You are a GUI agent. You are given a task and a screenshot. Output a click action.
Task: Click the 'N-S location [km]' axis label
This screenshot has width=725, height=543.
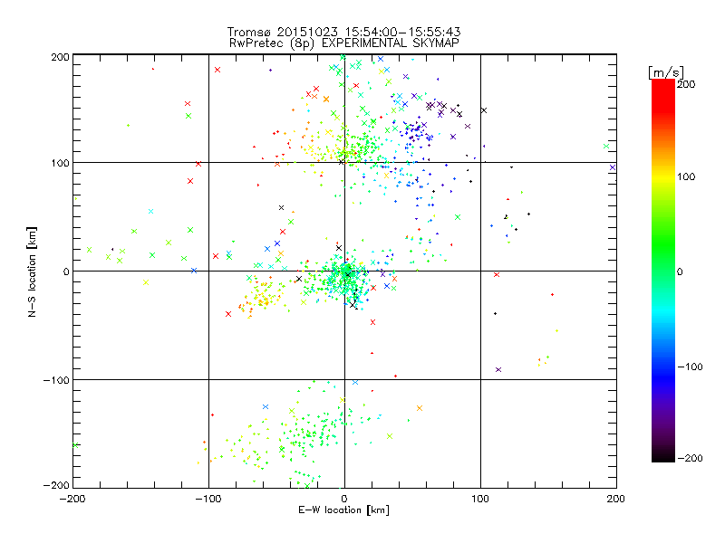click(32, 272)
